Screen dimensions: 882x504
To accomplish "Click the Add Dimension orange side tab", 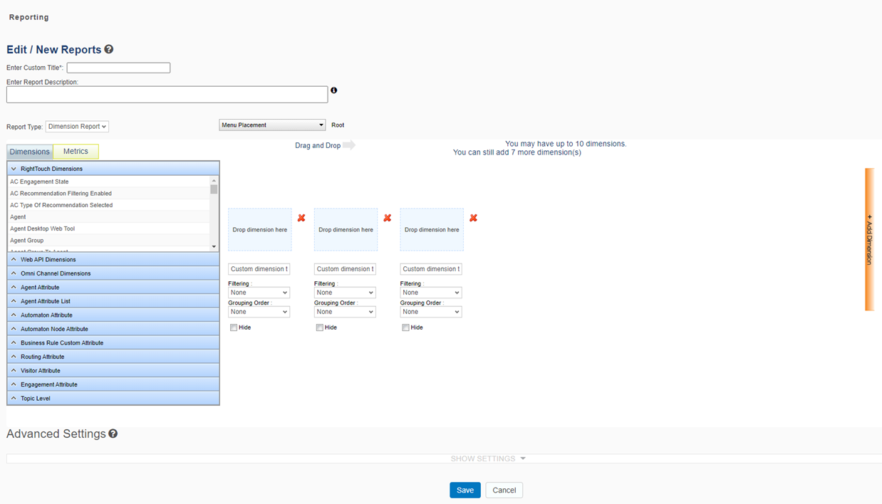I will tap(869, 239).
